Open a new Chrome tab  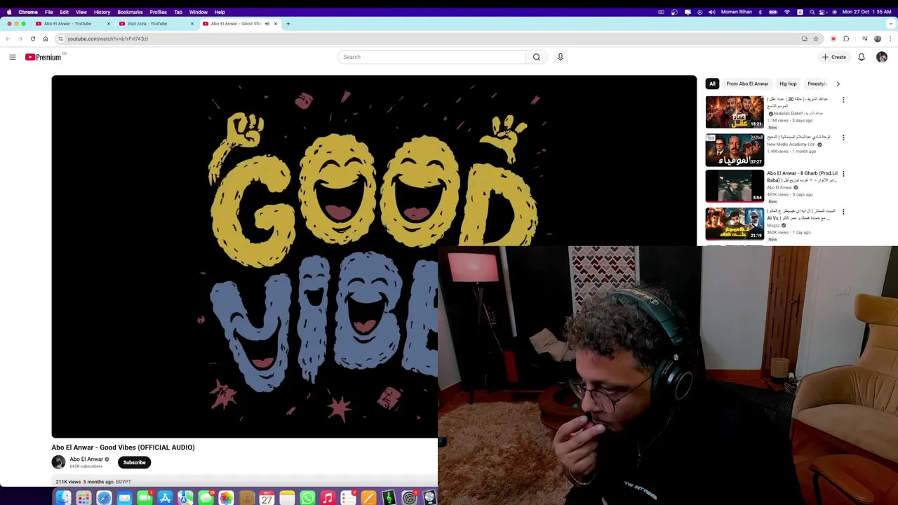288,23
